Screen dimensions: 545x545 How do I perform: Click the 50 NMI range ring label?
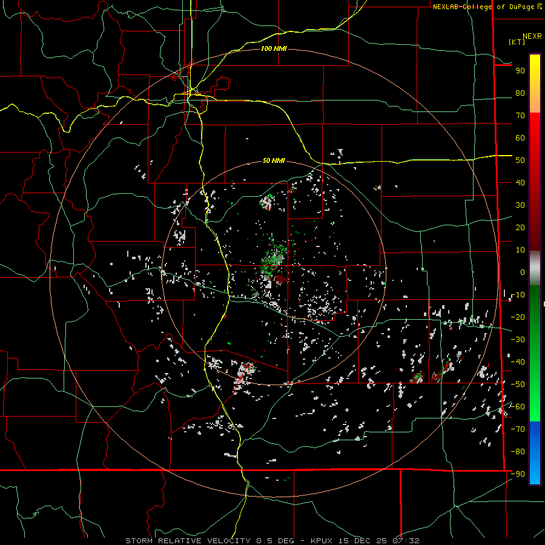coord(274,160)
